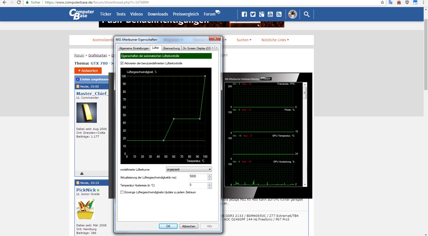
Task: Click the post icon beside Heute, 15:13
Action: pos(78,183)
